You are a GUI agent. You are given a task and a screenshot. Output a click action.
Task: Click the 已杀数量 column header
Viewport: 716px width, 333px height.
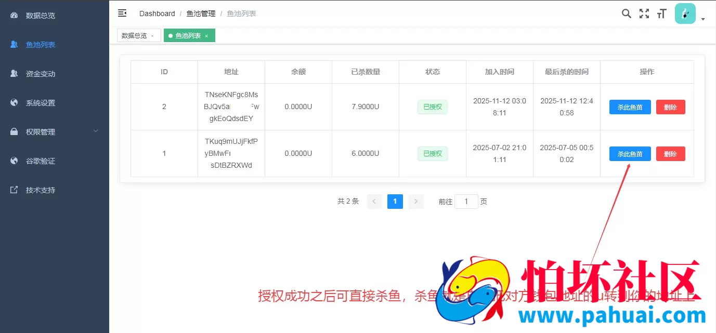point(366,72)
